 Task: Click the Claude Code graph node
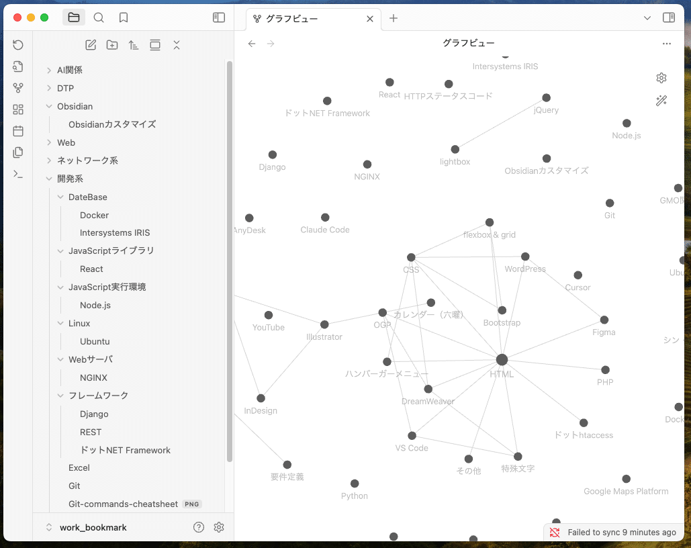325,218
